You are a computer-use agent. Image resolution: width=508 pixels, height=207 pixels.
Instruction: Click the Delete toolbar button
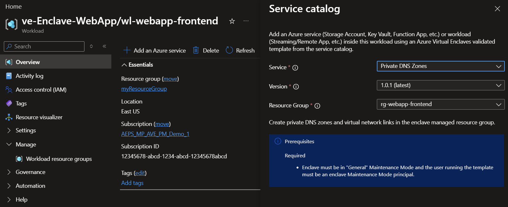pos(206,50)
